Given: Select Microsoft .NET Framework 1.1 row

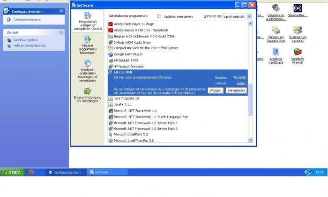Looking at the screenshot, I should click(178, 111).
